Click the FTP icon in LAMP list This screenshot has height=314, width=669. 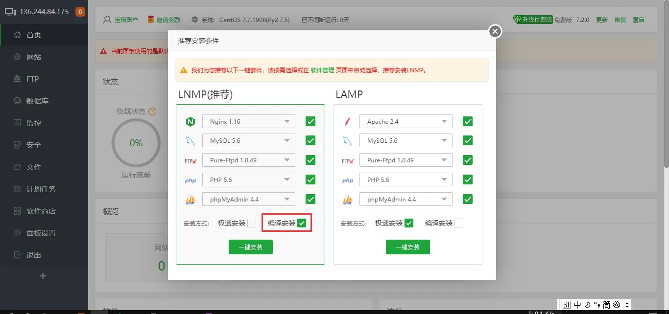(348, 161)
